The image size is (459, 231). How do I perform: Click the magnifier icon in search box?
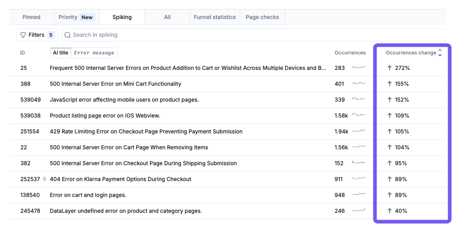68,35
